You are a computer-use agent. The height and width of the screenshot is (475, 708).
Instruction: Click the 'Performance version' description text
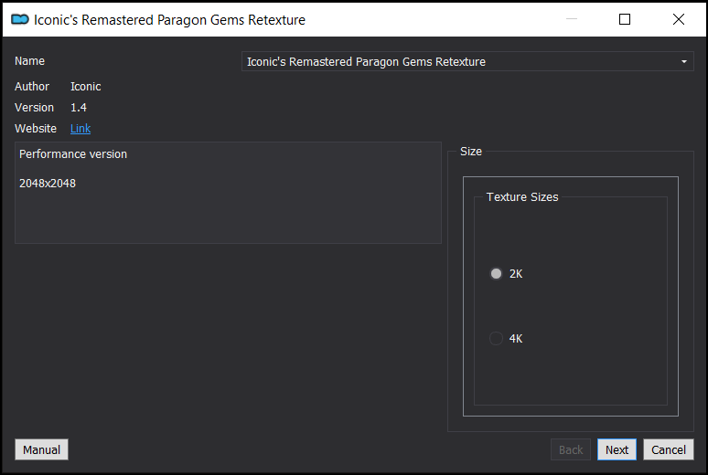pyautogui.click(x=73, y=154)
